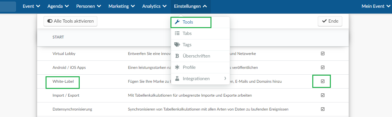This screenshot has width=392, height=117.
Task: Click the tag icon beside Tags
Action: [x=177, y=45]
